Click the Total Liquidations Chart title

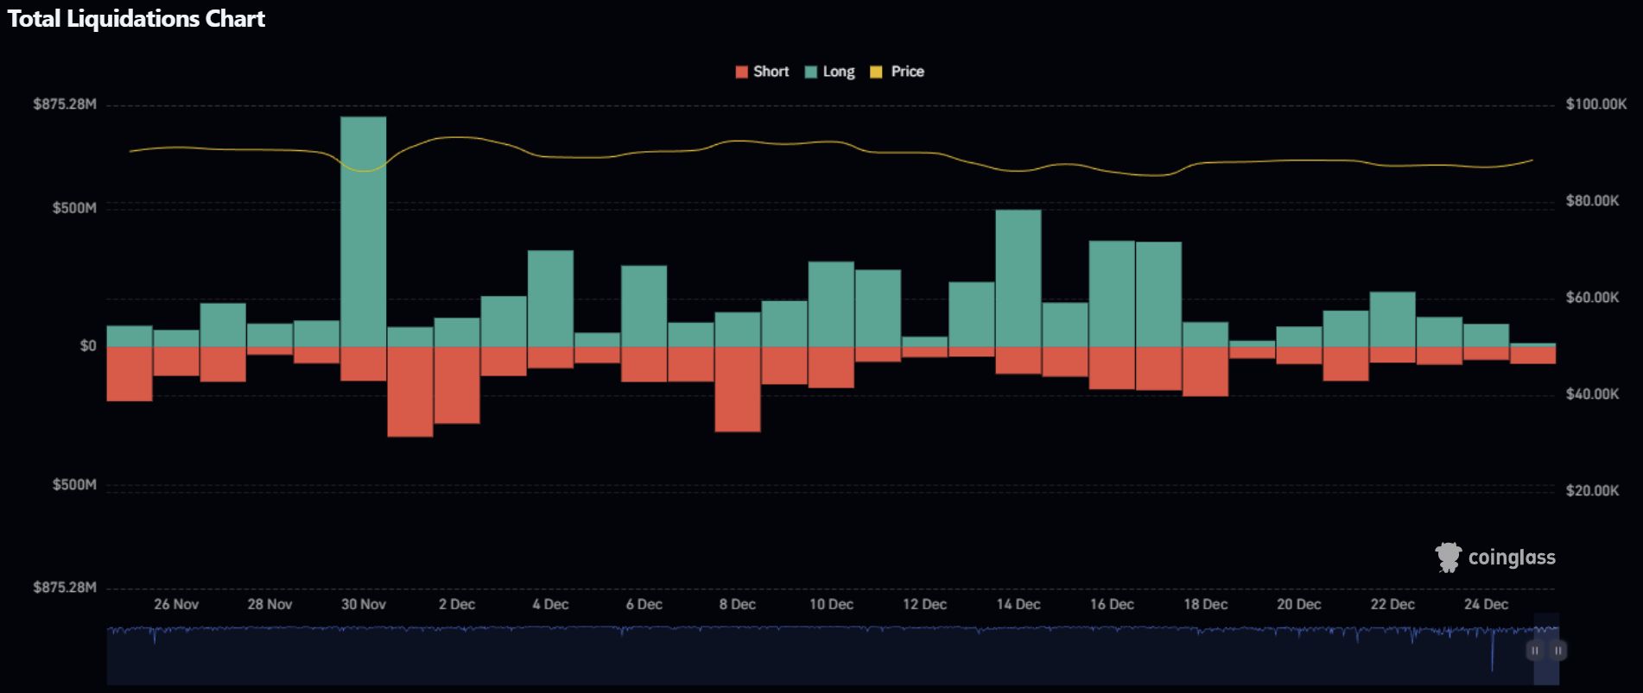pos(136,19)
